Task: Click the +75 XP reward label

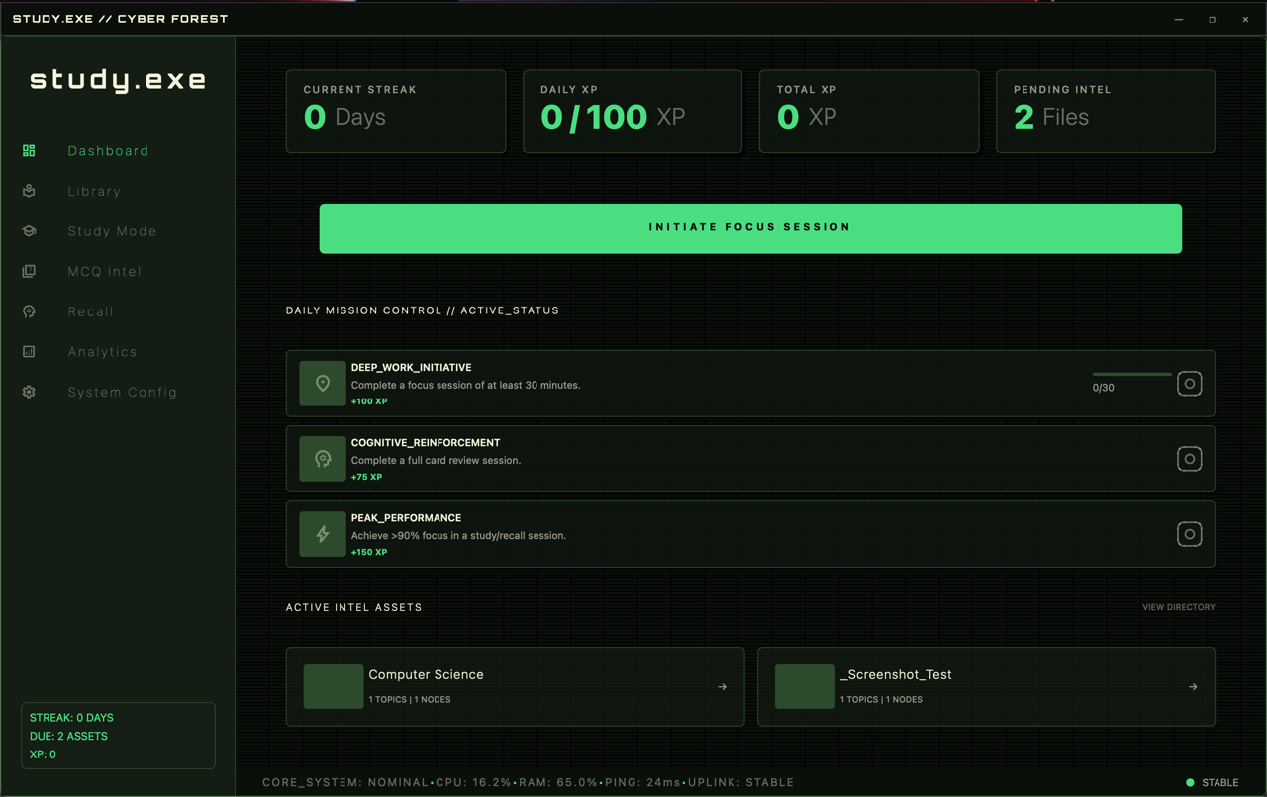Action: pos(366,477)
